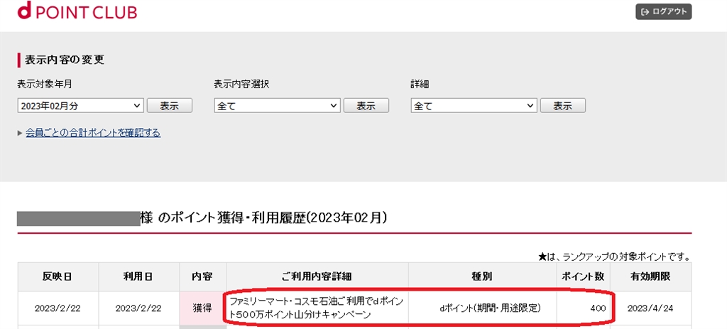
Task: Click 表示 button beside 表示内容選択 dropdown
Action: [366, 106]
